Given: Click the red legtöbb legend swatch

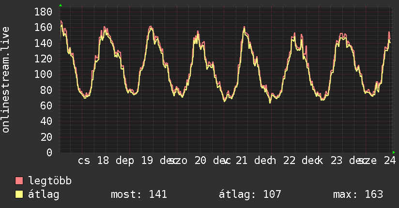Looking at the screenshot, I should tap(19, 180).
